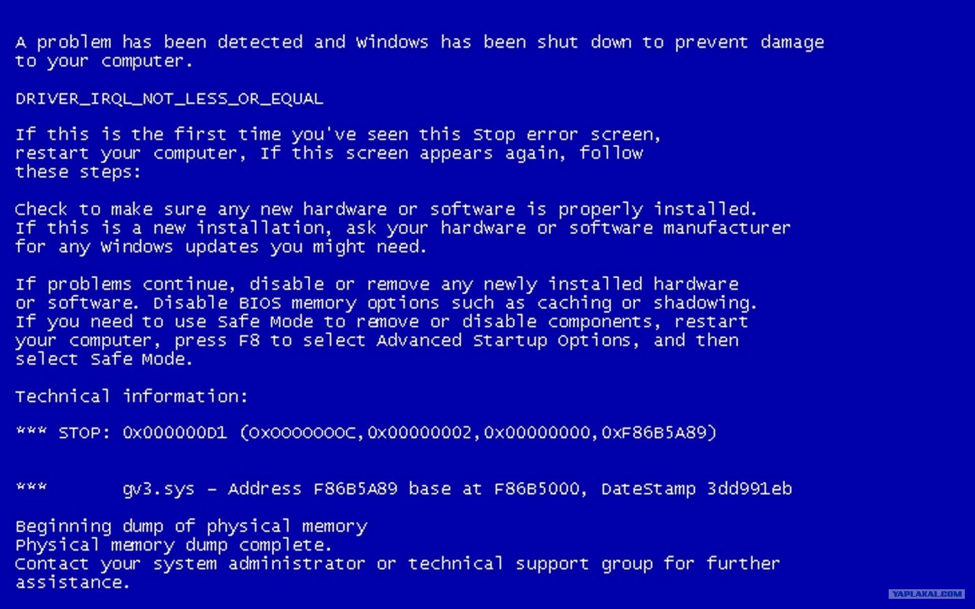Click the "select Safe Mode." line
Screen dimensions: 975x609
(x=104, y=359)
